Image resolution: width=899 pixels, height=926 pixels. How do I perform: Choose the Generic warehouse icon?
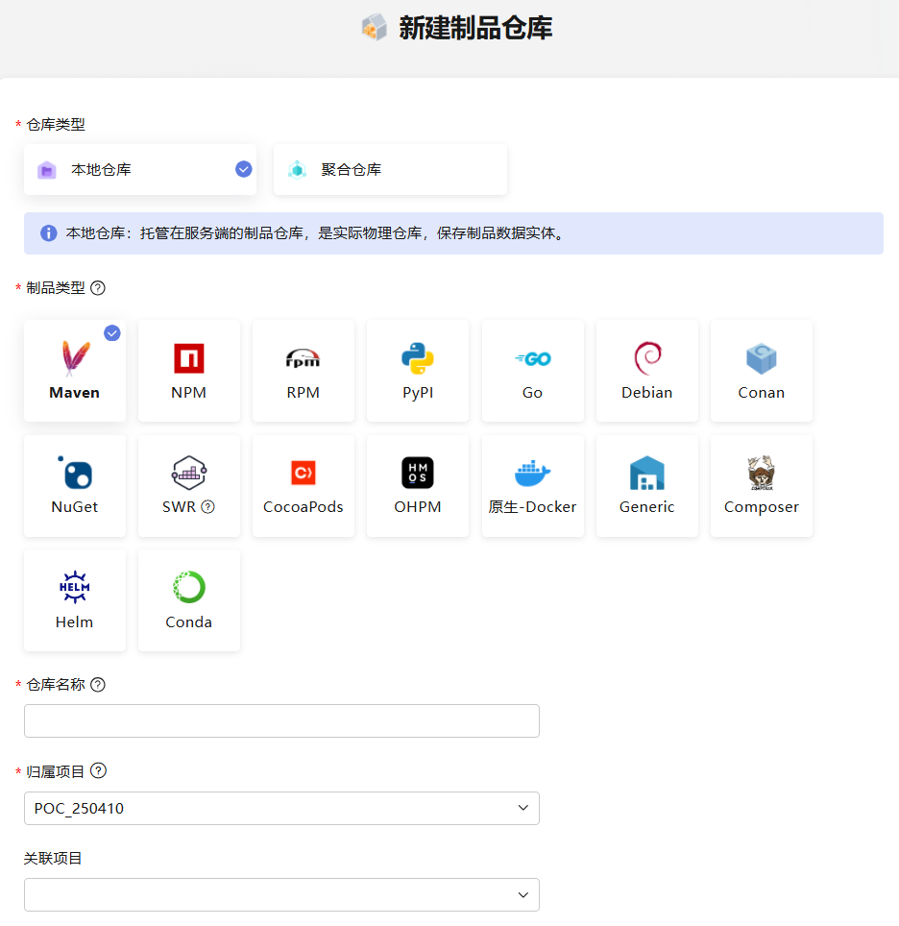pyautogui.click(x=647, y=473)
